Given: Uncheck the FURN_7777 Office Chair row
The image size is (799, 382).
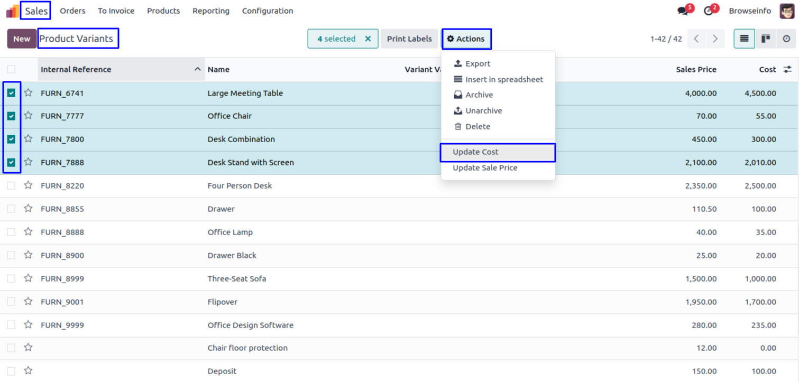Looking at the screenshot, I should pos(11,116).
